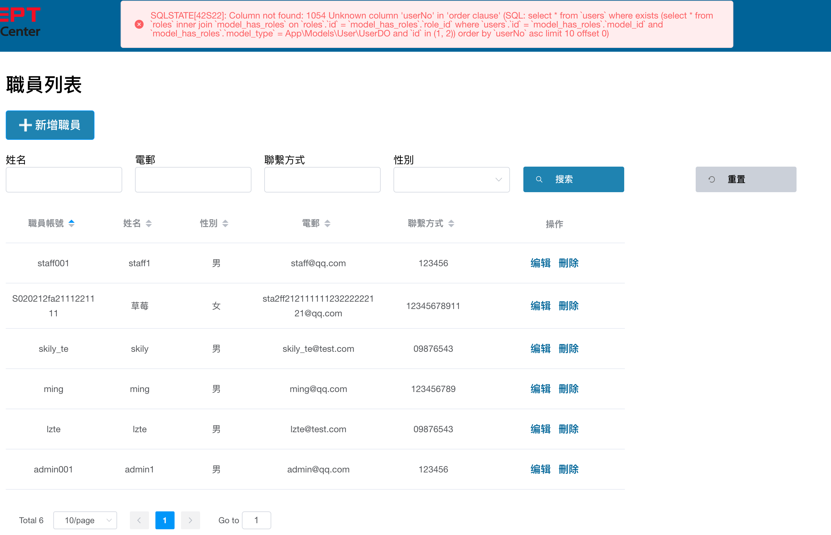This screenshot has height=535, width=831.
Task: Edit the skily_te row
Action: pyautogui.click(x=540, y=349)
